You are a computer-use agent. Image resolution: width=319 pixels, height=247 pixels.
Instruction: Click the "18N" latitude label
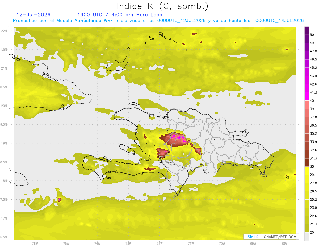(4, 181)
